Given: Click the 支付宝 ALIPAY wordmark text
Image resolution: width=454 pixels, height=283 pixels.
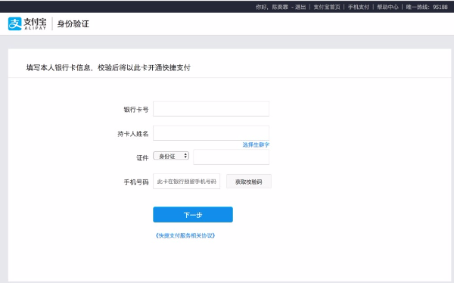Looking at the screenshot, I should (x=35, y=23).
